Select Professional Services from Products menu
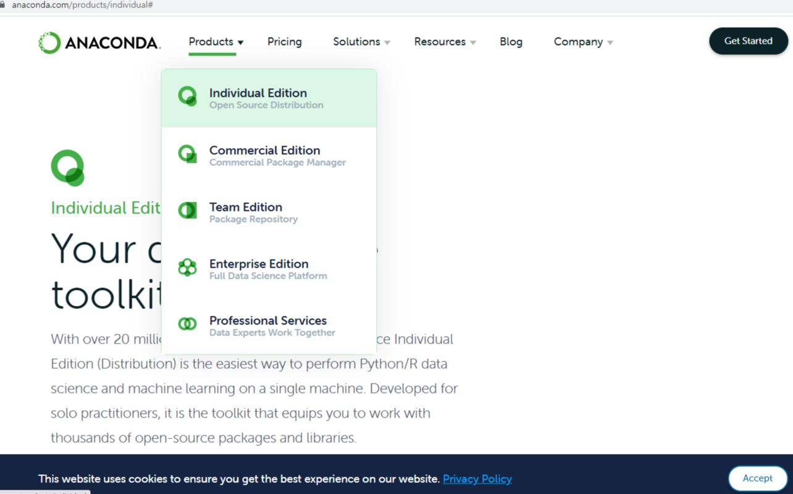The width and height of the screenshot is (793, 494). click(269, 326)
